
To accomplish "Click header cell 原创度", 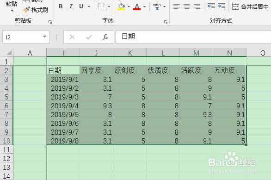I will [x=130, y=70].
